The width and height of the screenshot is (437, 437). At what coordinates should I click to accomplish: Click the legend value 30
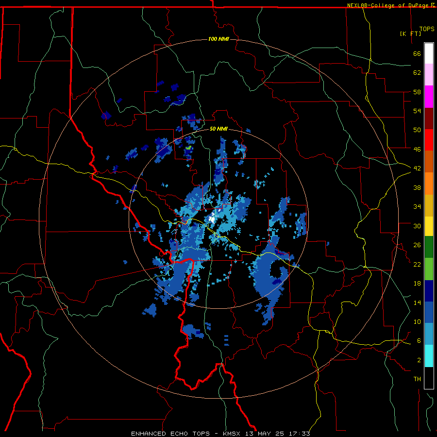417,226
